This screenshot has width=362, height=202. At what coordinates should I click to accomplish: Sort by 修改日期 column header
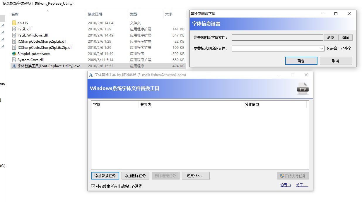(95, 14)
